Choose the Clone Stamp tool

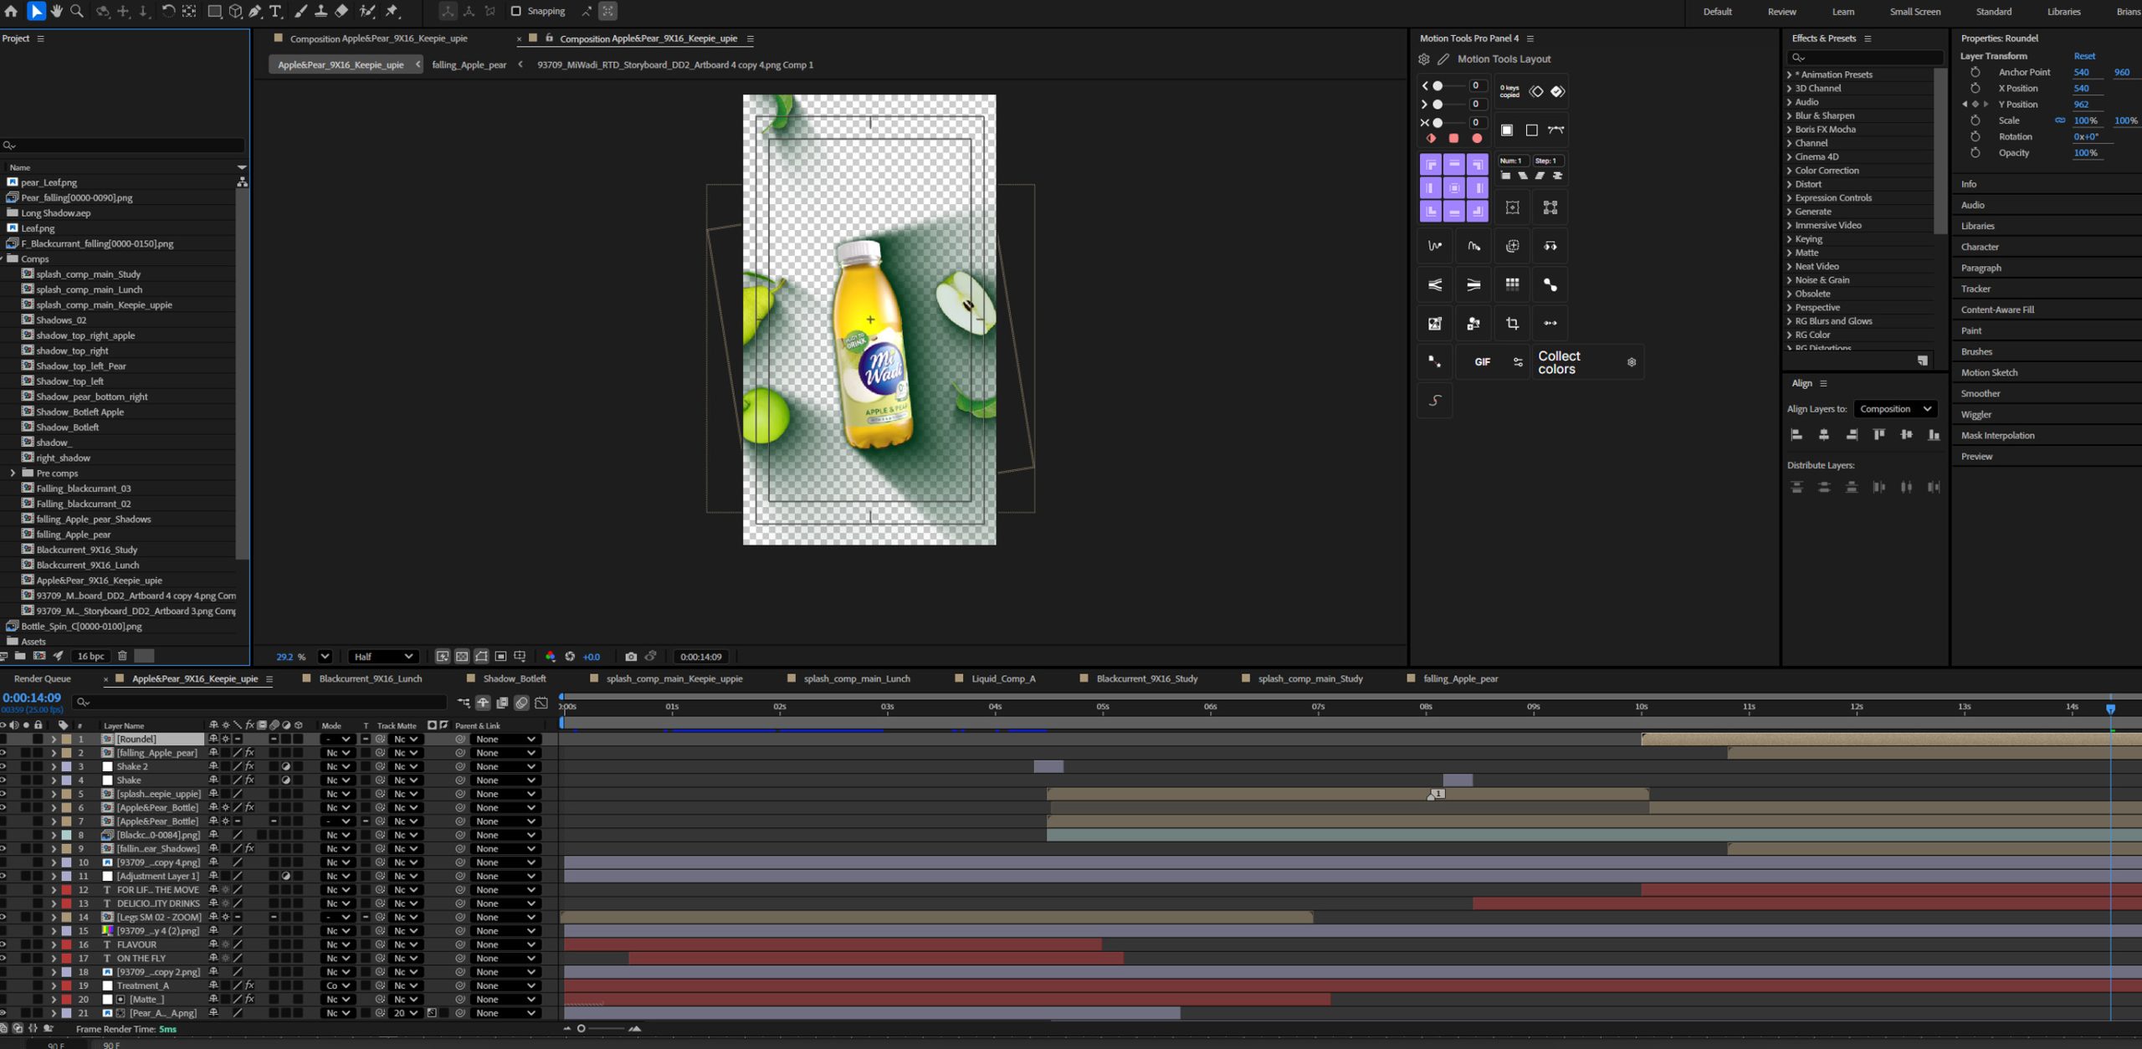(x=320, y=11)
